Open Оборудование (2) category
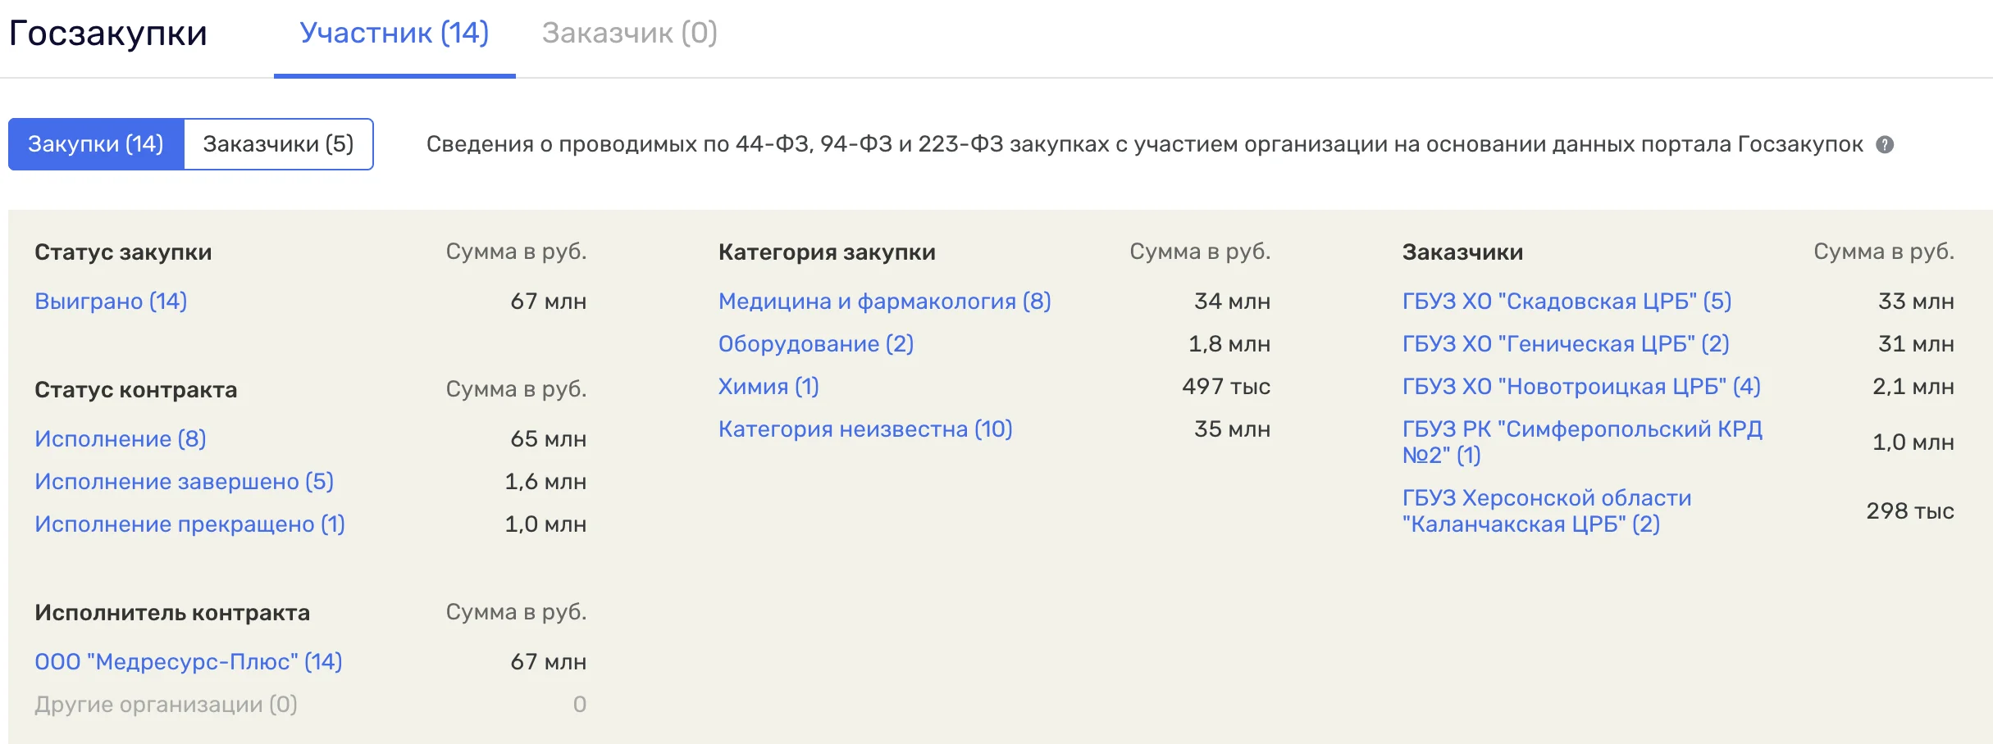The width and height of the screenshot is (1993, 744). click(815, 344)
